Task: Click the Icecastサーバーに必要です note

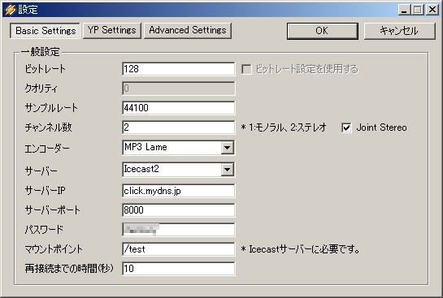Action: (300, 249)
